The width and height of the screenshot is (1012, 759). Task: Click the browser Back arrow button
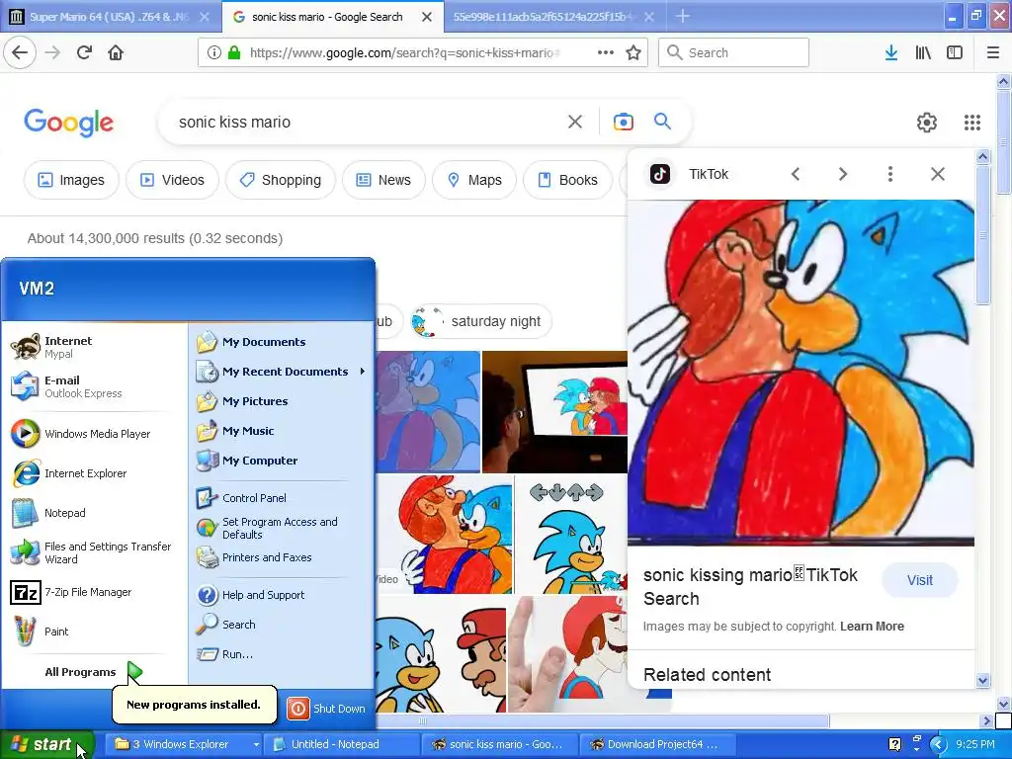(x=20, y=52)
